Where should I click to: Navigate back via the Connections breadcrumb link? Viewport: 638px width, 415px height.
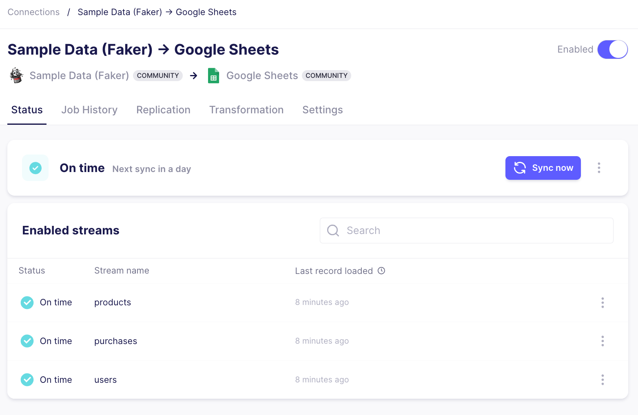33,12
